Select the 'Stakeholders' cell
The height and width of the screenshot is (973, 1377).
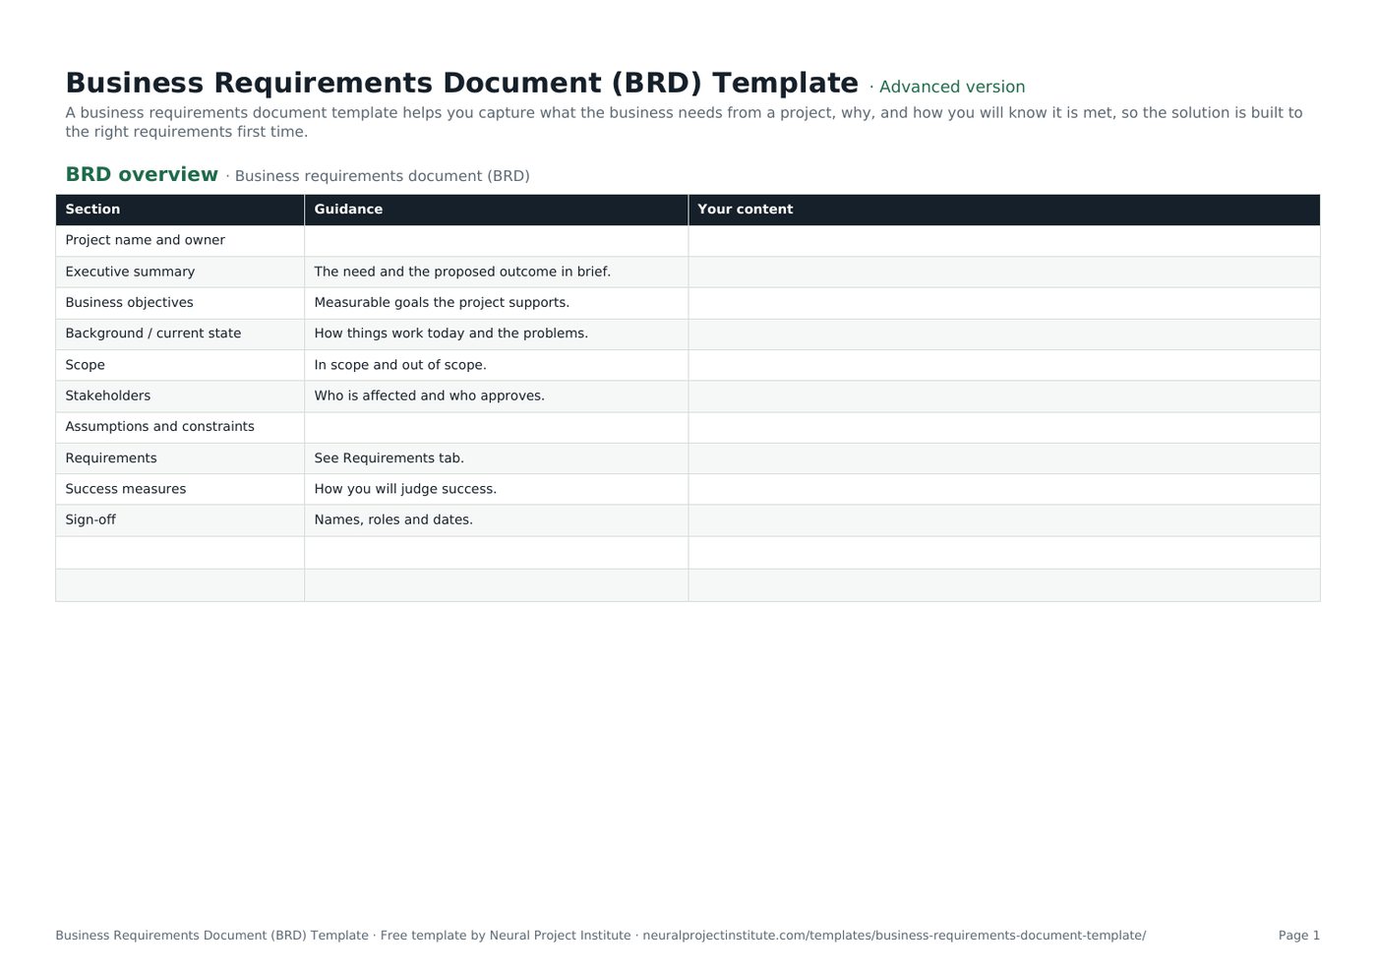[x=180, y=396]
